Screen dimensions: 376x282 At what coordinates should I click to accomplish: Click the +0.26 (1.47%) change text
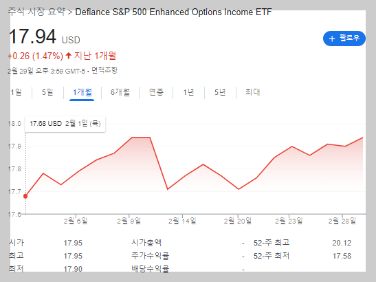tap(35, 56)
